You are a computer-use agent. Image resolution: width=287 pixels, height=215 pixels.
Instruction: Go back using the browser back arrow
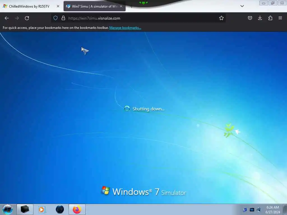click(7, 18)
